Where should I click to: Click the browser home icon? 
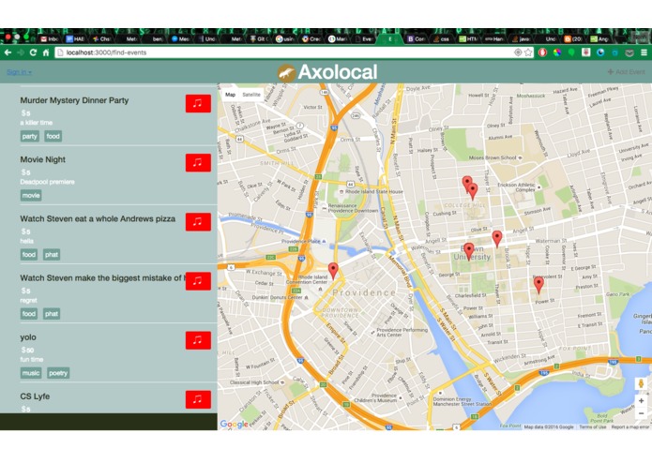pos(46,52)
